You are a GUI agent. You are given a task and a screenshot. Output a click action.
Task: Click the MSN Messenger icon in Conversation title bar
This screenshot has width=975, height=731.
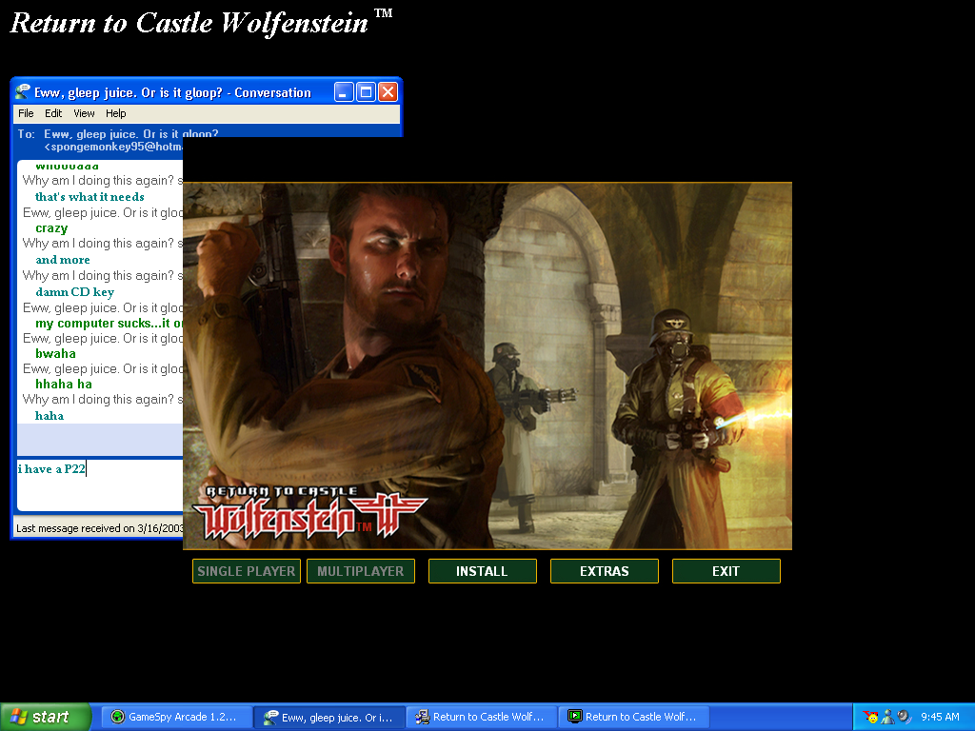[23, 92]
